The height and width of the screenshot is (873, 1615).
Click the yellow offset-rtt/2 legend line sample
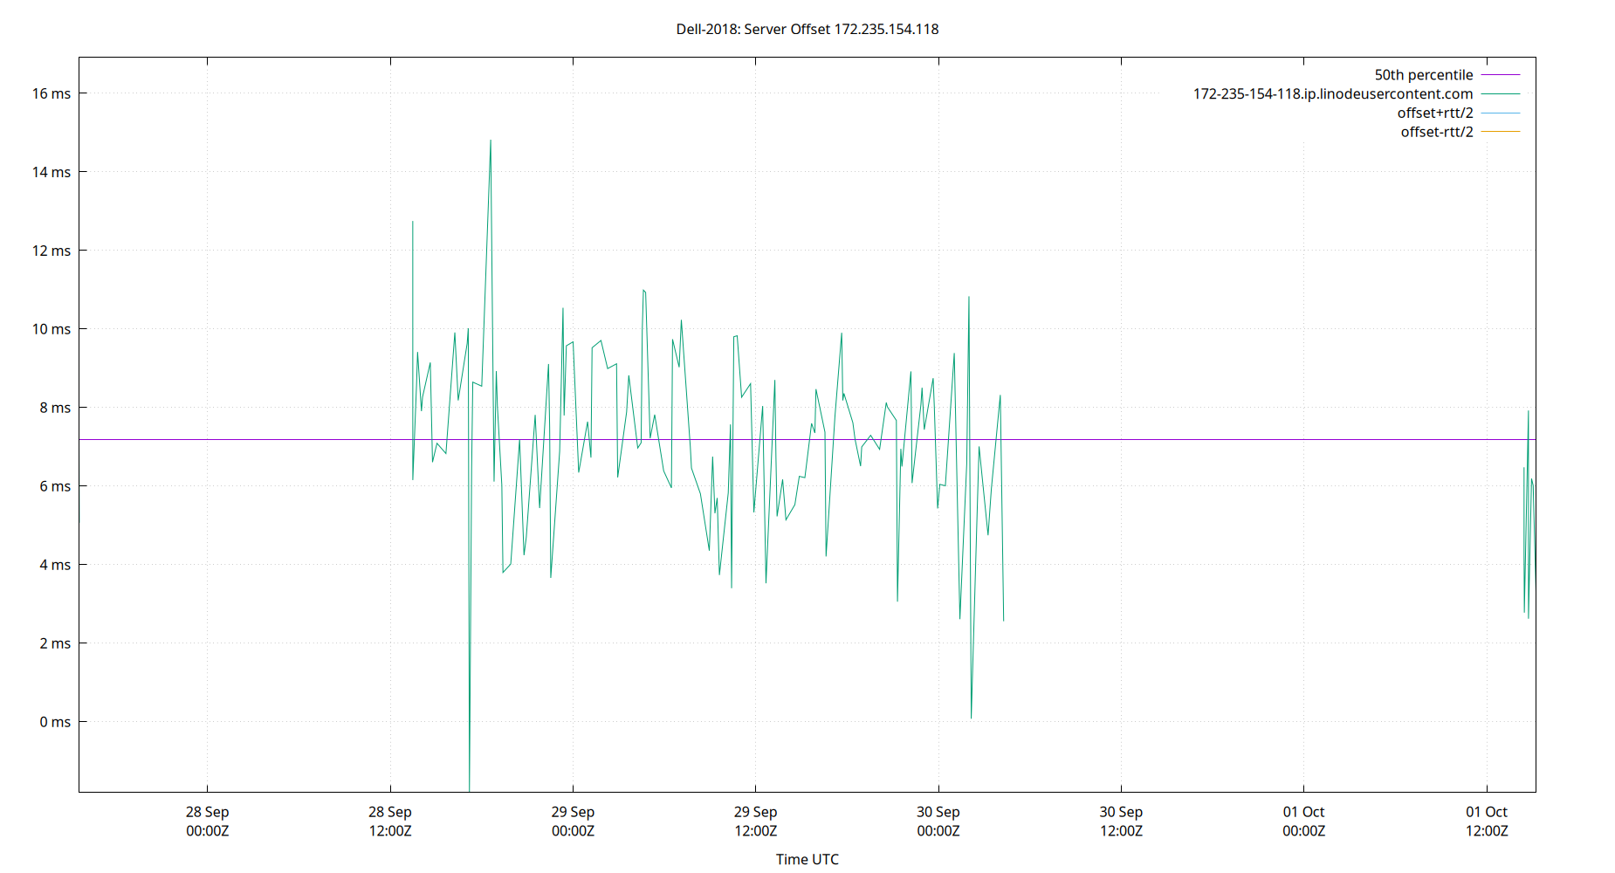1501,132
